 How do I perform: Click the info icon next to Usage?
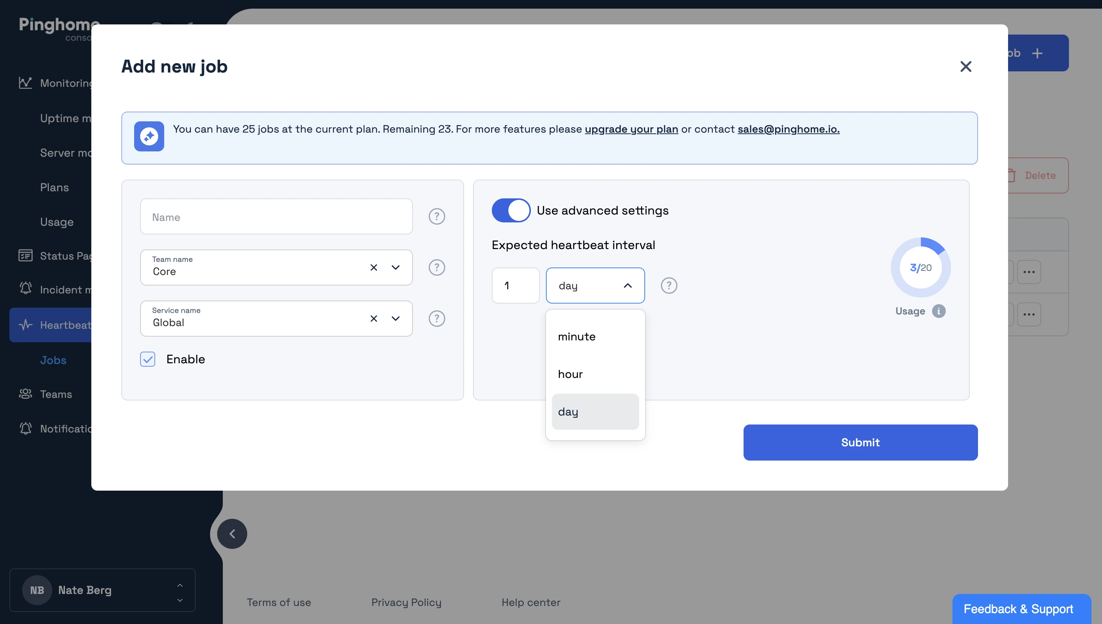pos(940,311)
